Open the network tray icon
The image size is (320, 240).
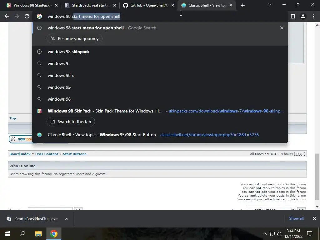(272, 234)
